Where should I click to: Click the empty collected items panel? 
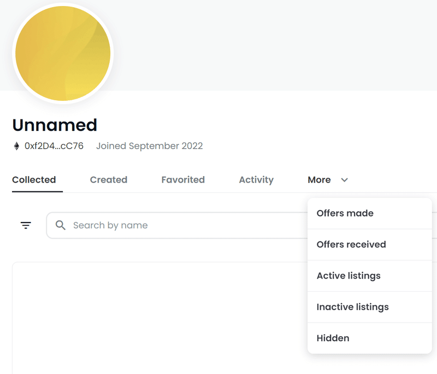160,318
